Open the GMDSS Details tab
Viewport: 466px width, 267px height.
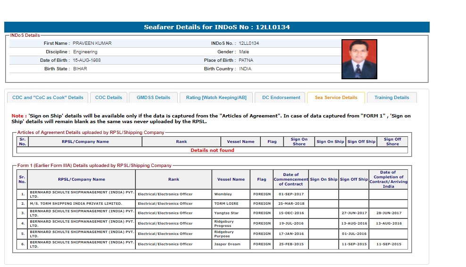(153, 98)
